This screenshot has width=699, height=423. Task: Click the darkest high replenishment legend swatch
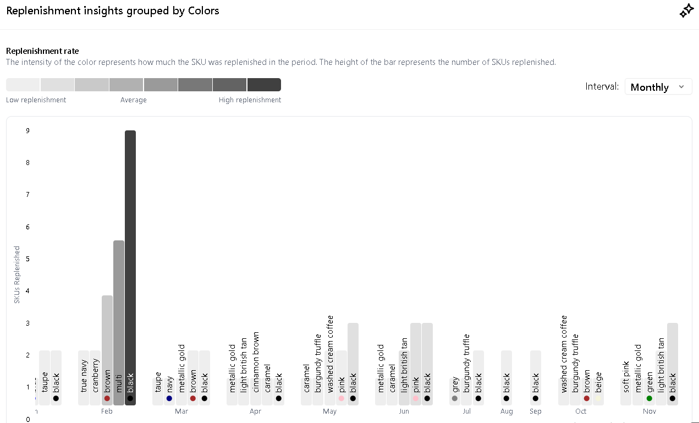point(264,85)
